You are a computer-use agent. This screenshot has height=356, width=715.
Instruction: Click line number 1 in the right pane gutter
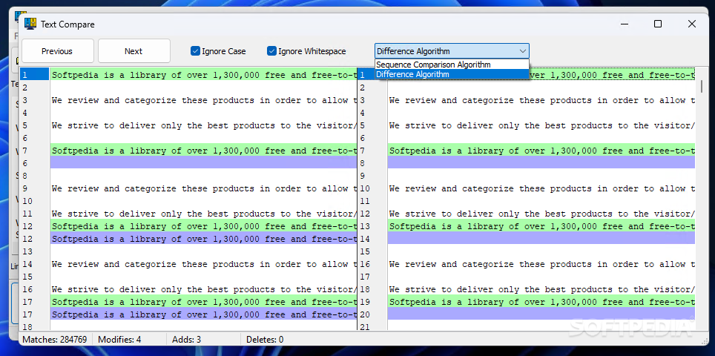point(362,75)
